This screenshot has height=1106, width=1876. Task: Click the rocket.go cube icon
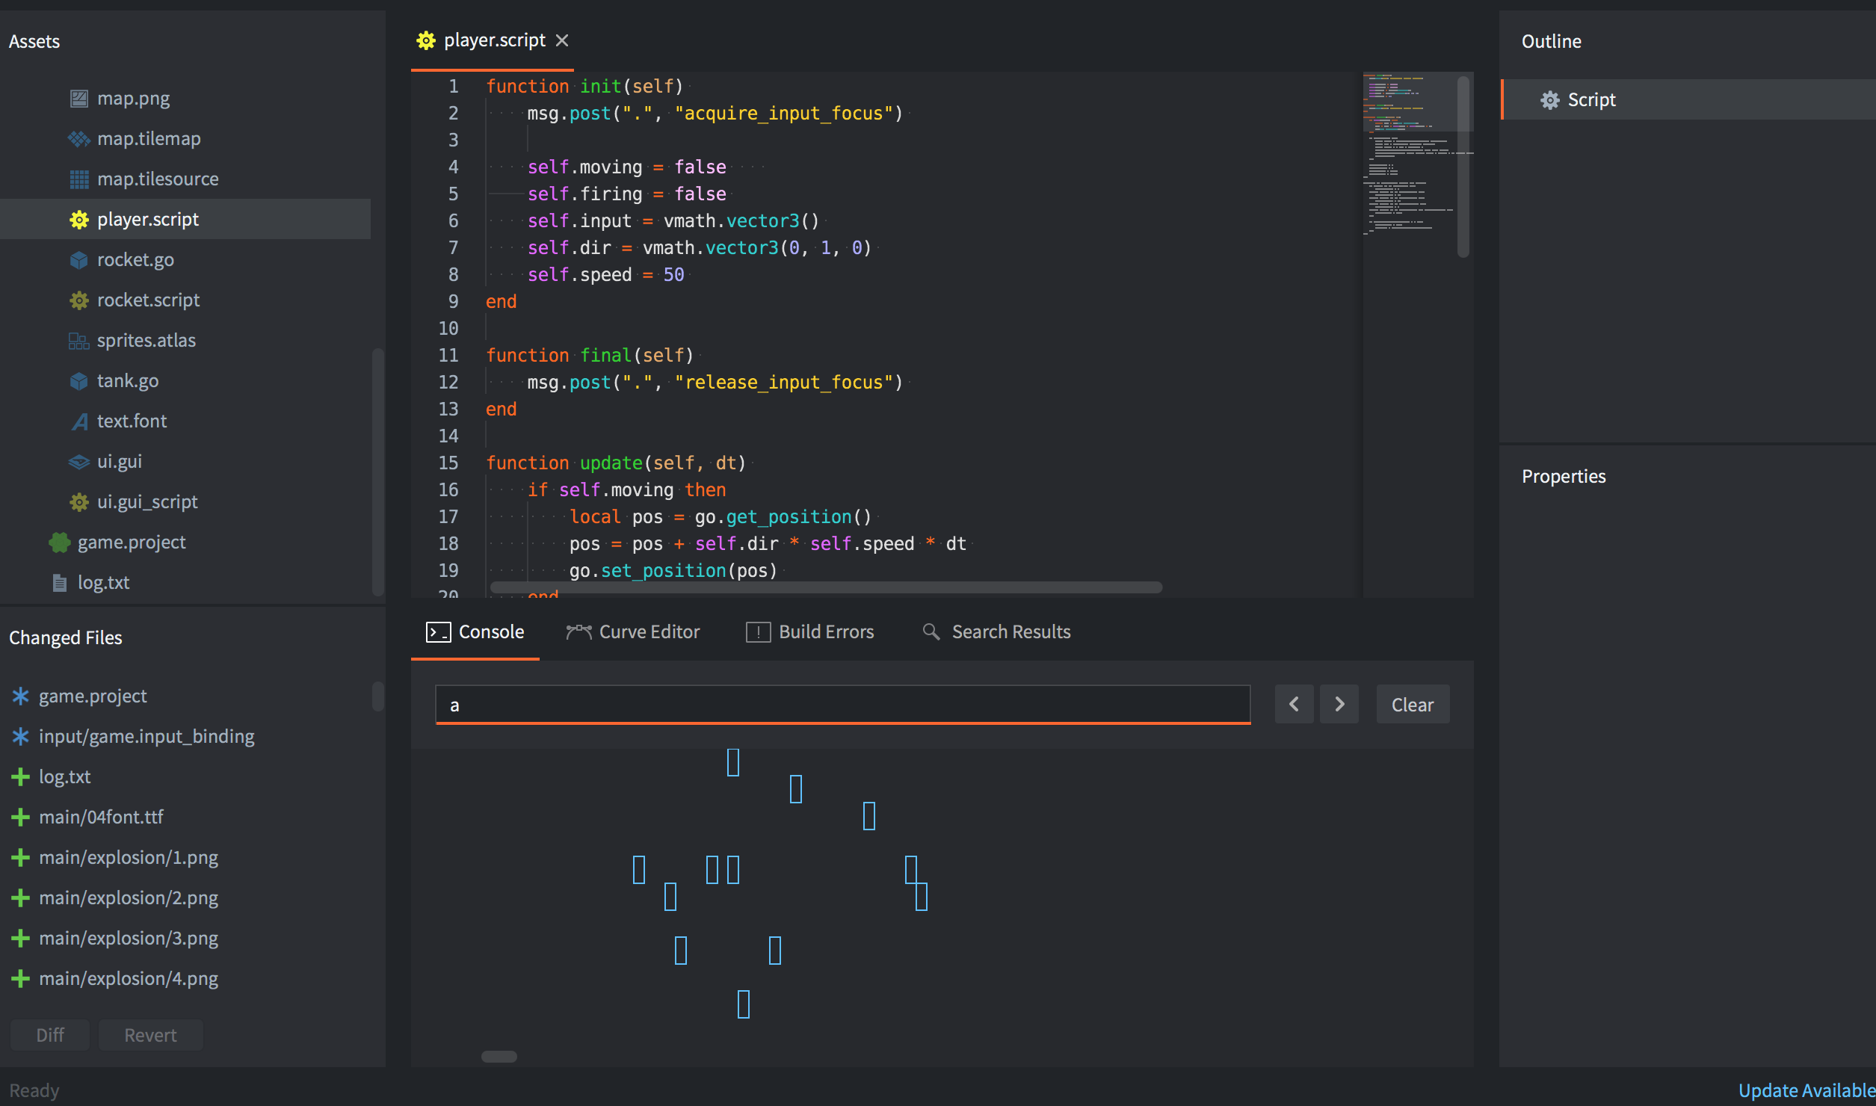pos(79,260)
